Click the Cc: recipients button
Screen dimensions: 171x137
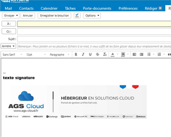[9, 31]
